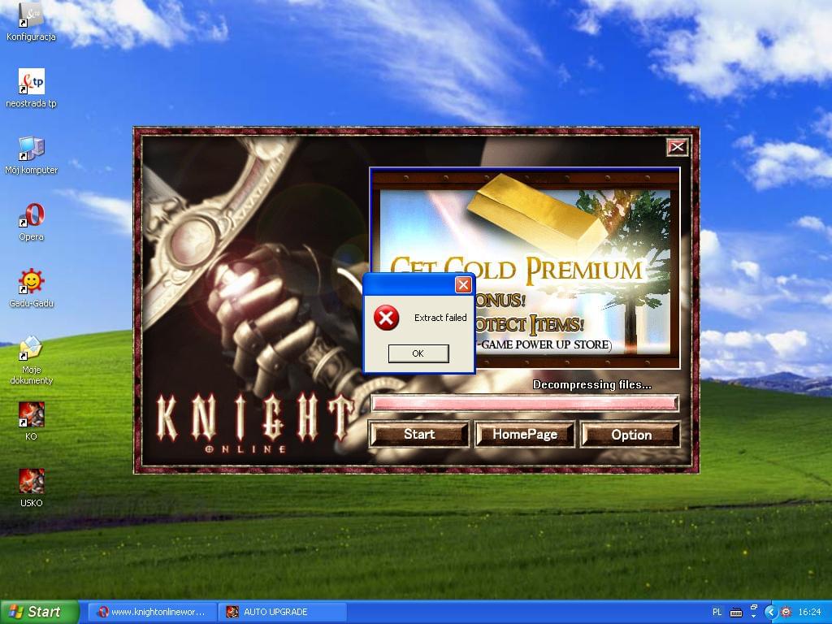The width and height of the screenshot is (832, 624).
Task: Select the Opera browser desktop shortcut
Action: (x=32, y=222)
